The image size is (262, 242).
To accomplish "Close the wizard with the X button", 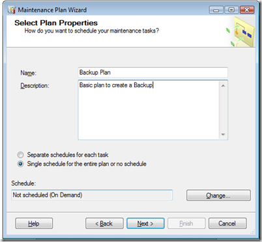I will [247, 10].
